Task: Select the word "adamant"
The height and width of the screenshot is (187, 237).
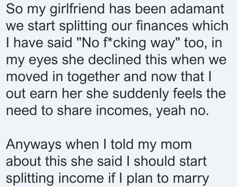Action: [197, 9]
